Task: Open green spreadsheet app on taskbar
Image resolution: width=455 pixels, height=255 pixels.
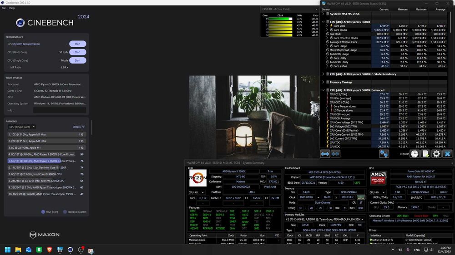Action: [39, 250]
